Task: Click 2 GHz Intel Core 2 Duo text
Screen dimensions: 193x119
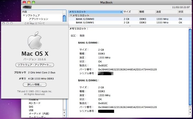Action: pos(41,73)
